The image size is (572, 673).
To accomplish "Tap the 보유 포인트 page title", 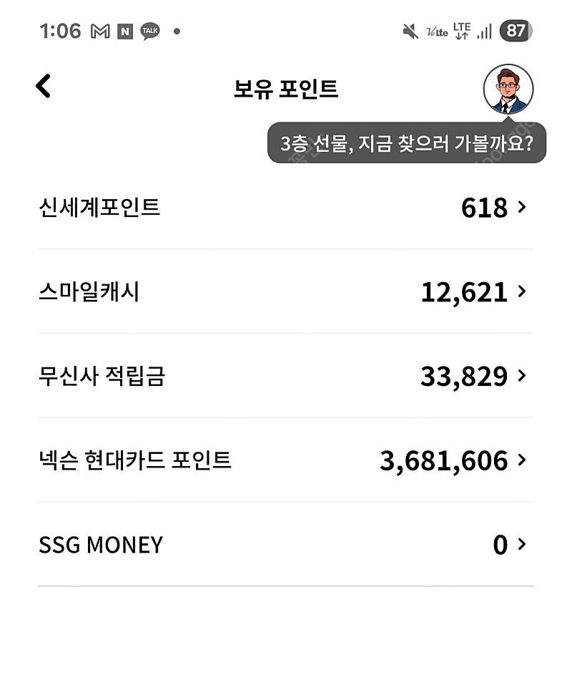I will click(286, 89).
